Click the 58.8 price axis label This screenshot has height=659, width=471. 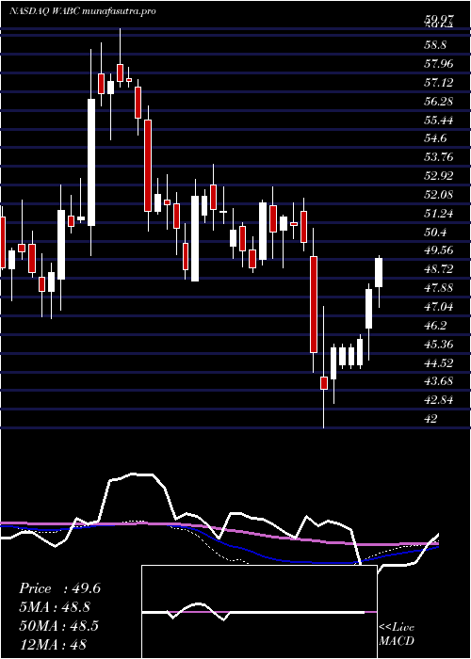[x=435, y=45]
